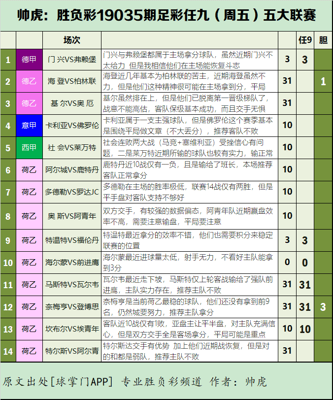Image resolution: width=333 pixels, height=400 pixels.
Task: Click prediction 31 in the 海登VS柏林联 row
Action: tap(287, 81)
